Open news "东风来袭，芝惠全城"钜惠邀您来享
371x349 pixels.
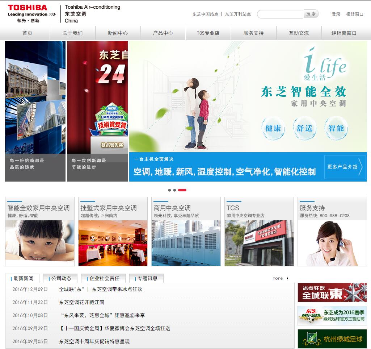[103, 315]
